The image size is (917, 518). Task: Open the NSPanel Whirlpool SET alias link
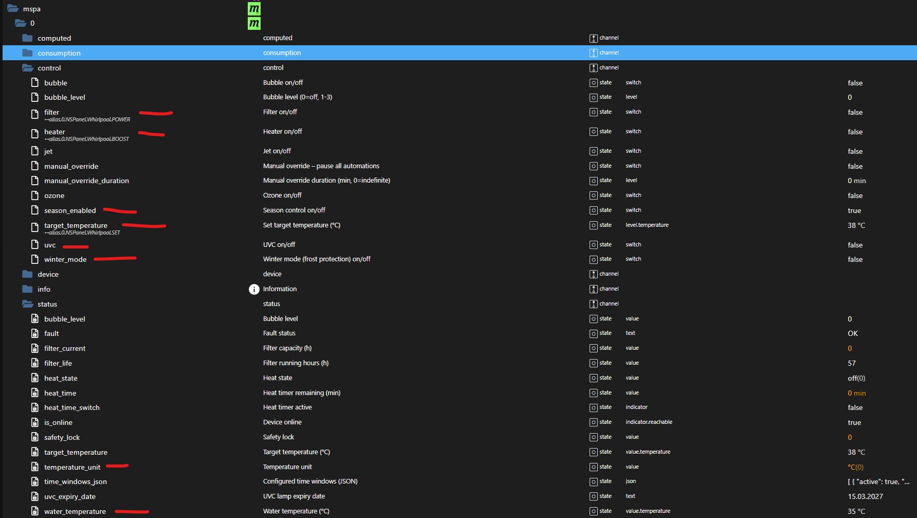tap(83, 233)
